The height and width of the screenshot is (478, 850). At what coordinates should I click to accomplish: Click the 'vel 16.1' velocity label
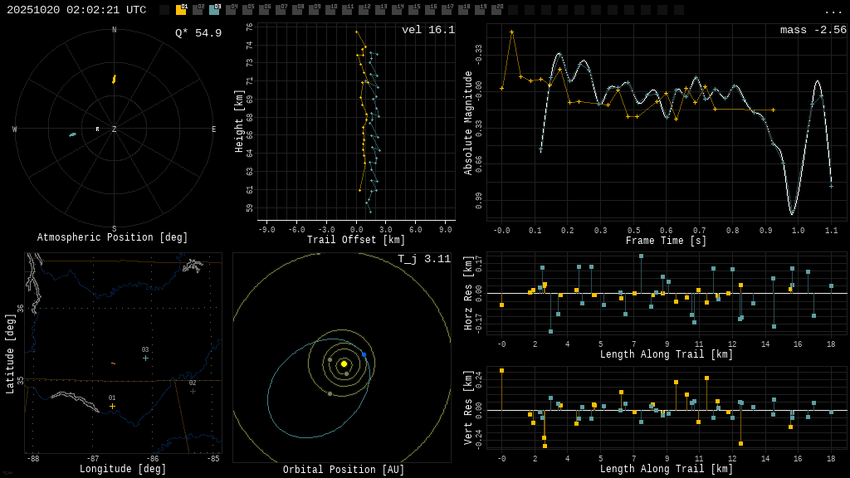tap(427, 31)
